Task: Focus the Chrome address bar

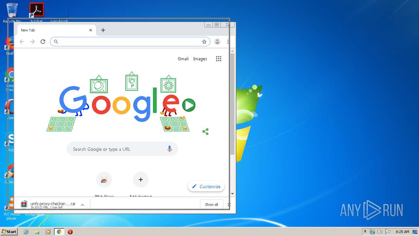Action: tap(130, 42)
